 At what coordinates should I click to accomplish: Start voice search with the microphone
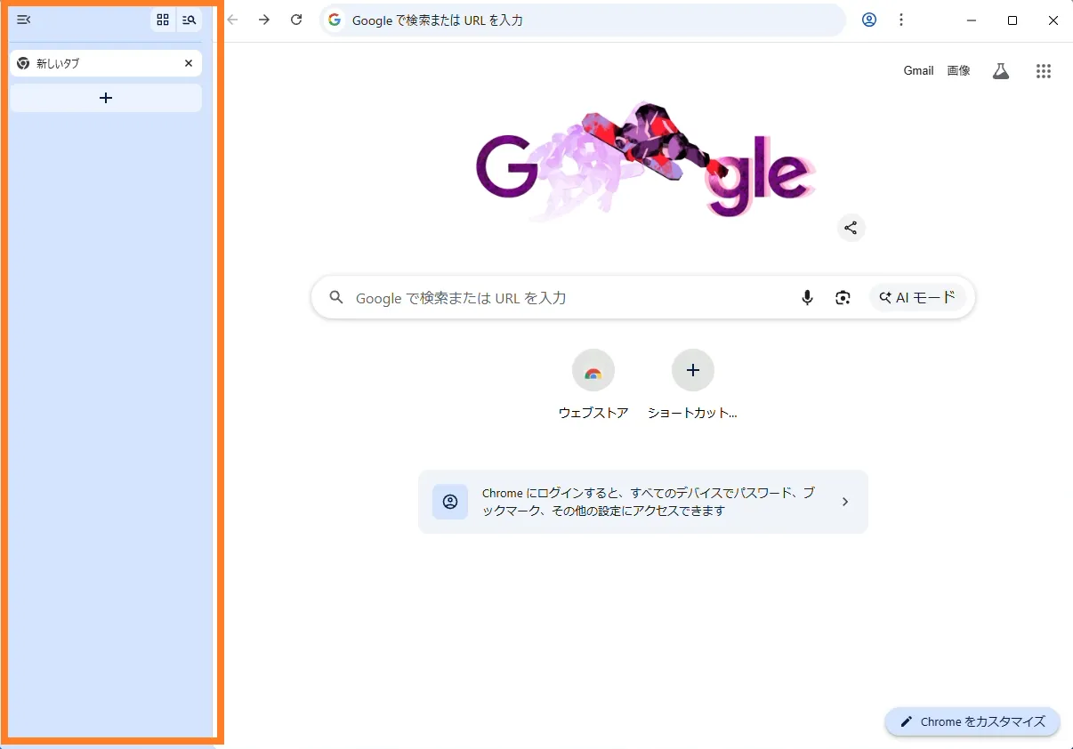[x=807, y=298]
